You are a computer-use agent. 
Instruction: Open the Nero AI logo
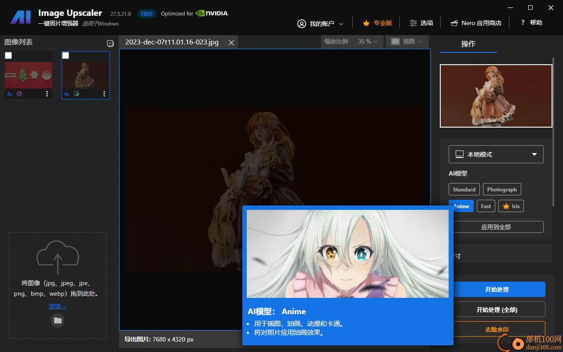tap(21, 17)
